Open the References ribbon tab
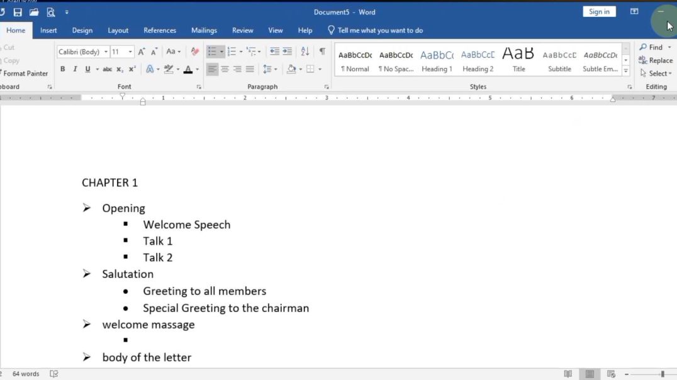This screenshot has width=677, height=380. [x=160, y=30]
